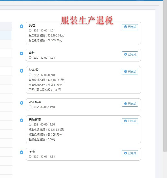Click the 2021-12-03 14:34 timestamp
Viewport: 167px width, 178px height.
[x=44, y=58]
